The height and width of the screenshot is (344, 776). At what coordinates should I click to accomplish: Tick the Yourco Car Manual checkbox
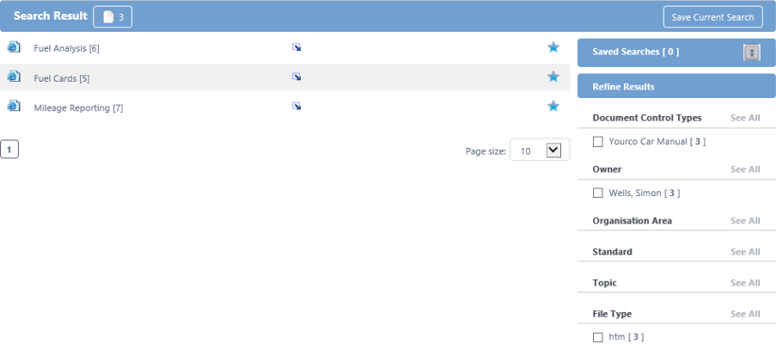(x=598, y=142)
